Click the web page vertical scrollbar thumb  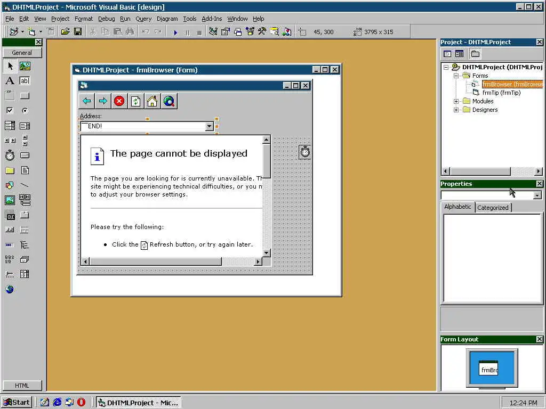(267, 161)
